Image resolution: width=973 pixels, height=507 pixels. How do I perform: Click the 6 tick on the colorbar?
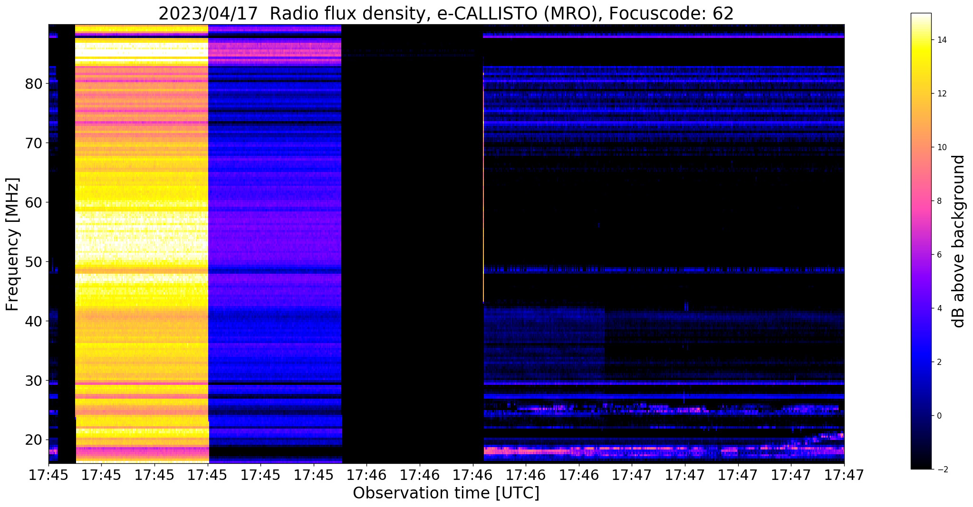coord(939,255)
